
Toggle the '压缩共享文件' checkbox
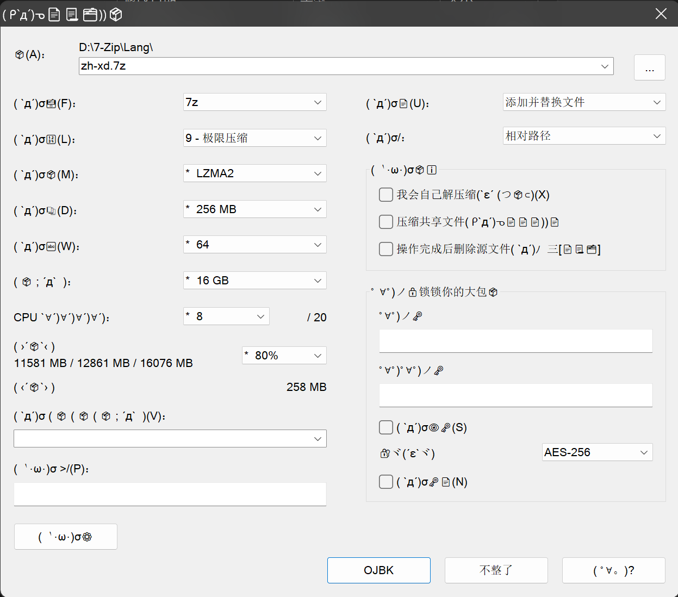[386, 222]
